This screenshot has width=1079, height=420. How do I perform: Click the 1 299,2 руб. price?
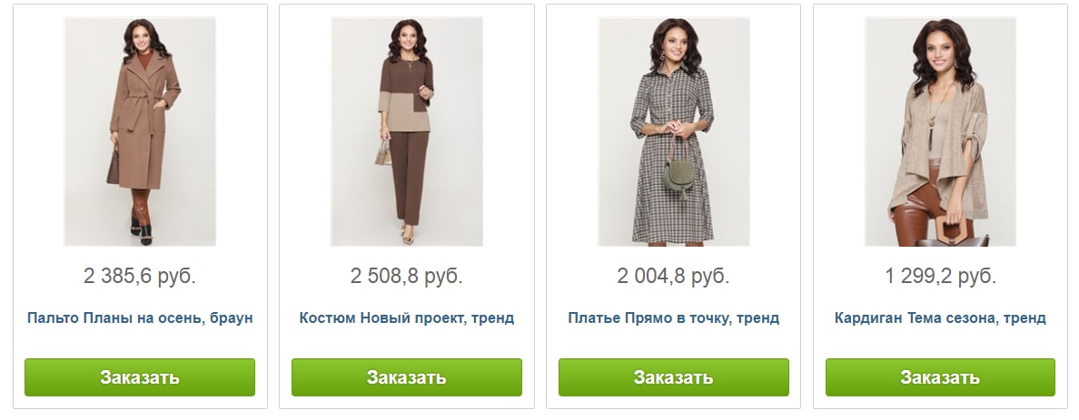click(x=940, y=277)
